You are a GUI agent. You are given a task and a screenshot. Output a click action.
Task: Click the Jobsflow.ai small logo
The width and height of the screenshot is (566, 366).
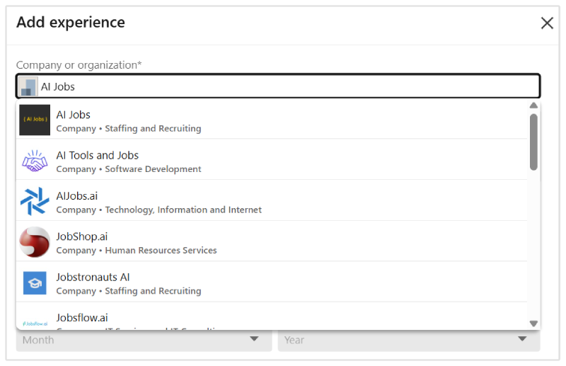[x=35, y=324]
